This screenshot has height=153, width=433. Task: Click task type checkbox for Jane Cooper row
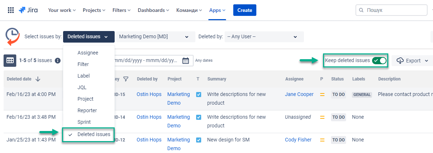point(199,94)
